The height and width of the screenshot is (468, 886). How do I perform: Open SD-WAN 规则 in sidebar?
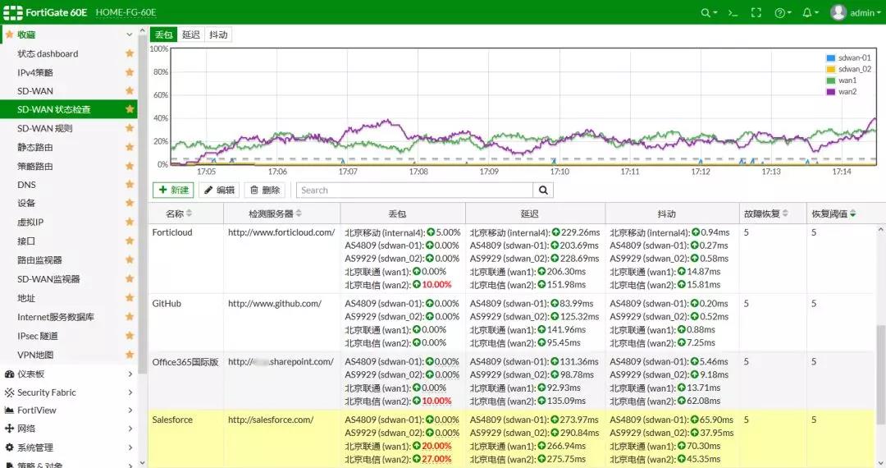pyautogui.click(x=44, y=128)
